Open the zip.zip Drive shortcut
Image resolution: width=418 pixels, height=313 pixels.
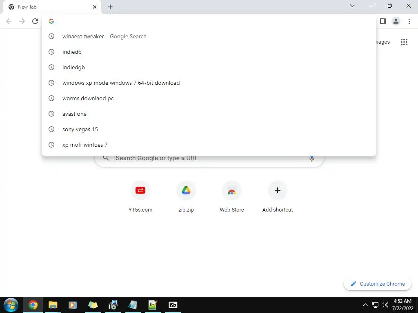click(x=186, y=196)
